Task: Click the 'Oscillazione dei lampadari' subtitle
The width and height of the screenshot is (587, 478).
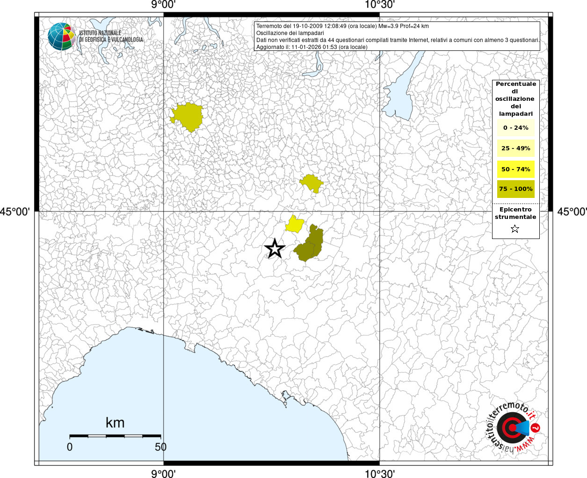Action: pyautogui.click(x=290, y=33)
